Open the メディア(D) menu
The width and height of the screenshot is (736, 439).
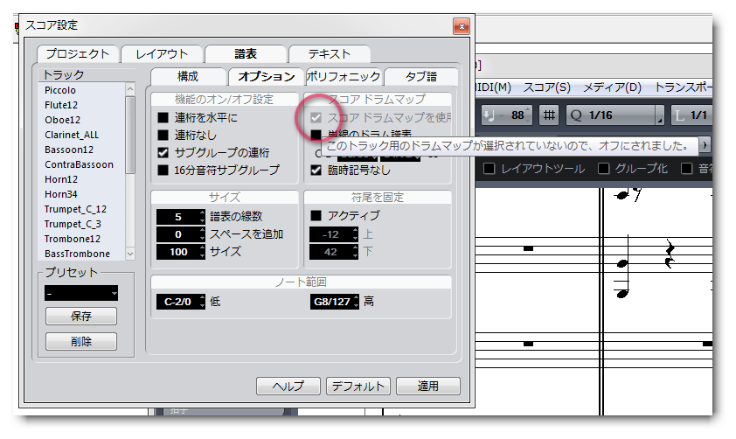click(612, 87)
